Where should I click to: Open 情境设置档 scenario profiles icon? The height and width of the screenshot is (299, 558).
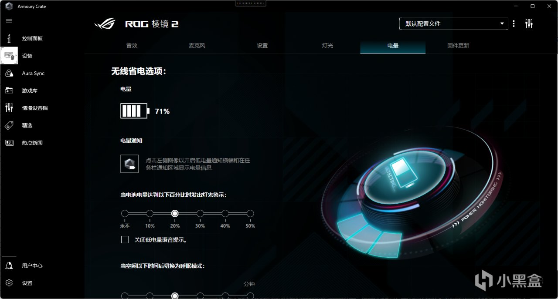pyautogui.click(x=9, y=108)
